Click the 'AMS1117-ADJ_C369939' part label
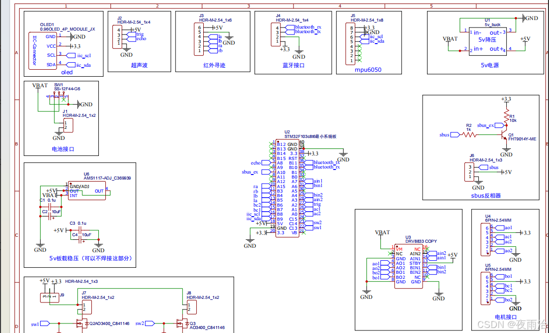This screenshot has width=549, height=333. (107, 178)
